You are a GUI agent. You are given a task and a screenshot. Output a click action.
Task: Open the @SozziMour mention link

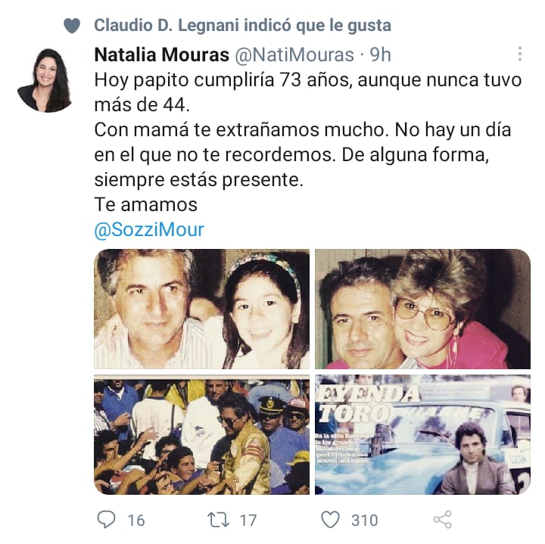149,229
